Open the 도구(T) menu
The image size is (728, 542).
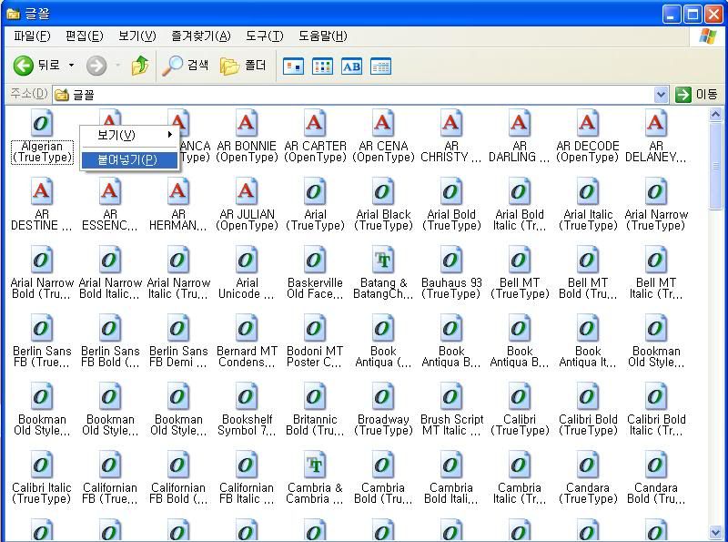(x=264, y=36)
